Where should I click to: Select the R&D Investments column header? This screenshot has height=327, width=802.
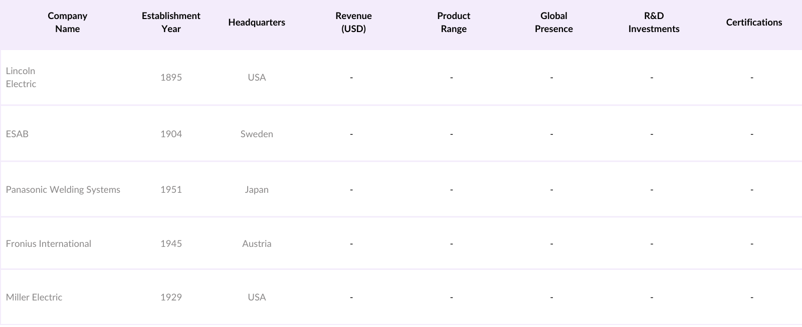tap(654, 23)
